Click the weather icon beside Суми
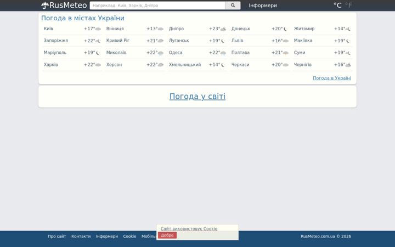Image resolution: width=395 pixels, height=247 pixels. coord(348,53)
